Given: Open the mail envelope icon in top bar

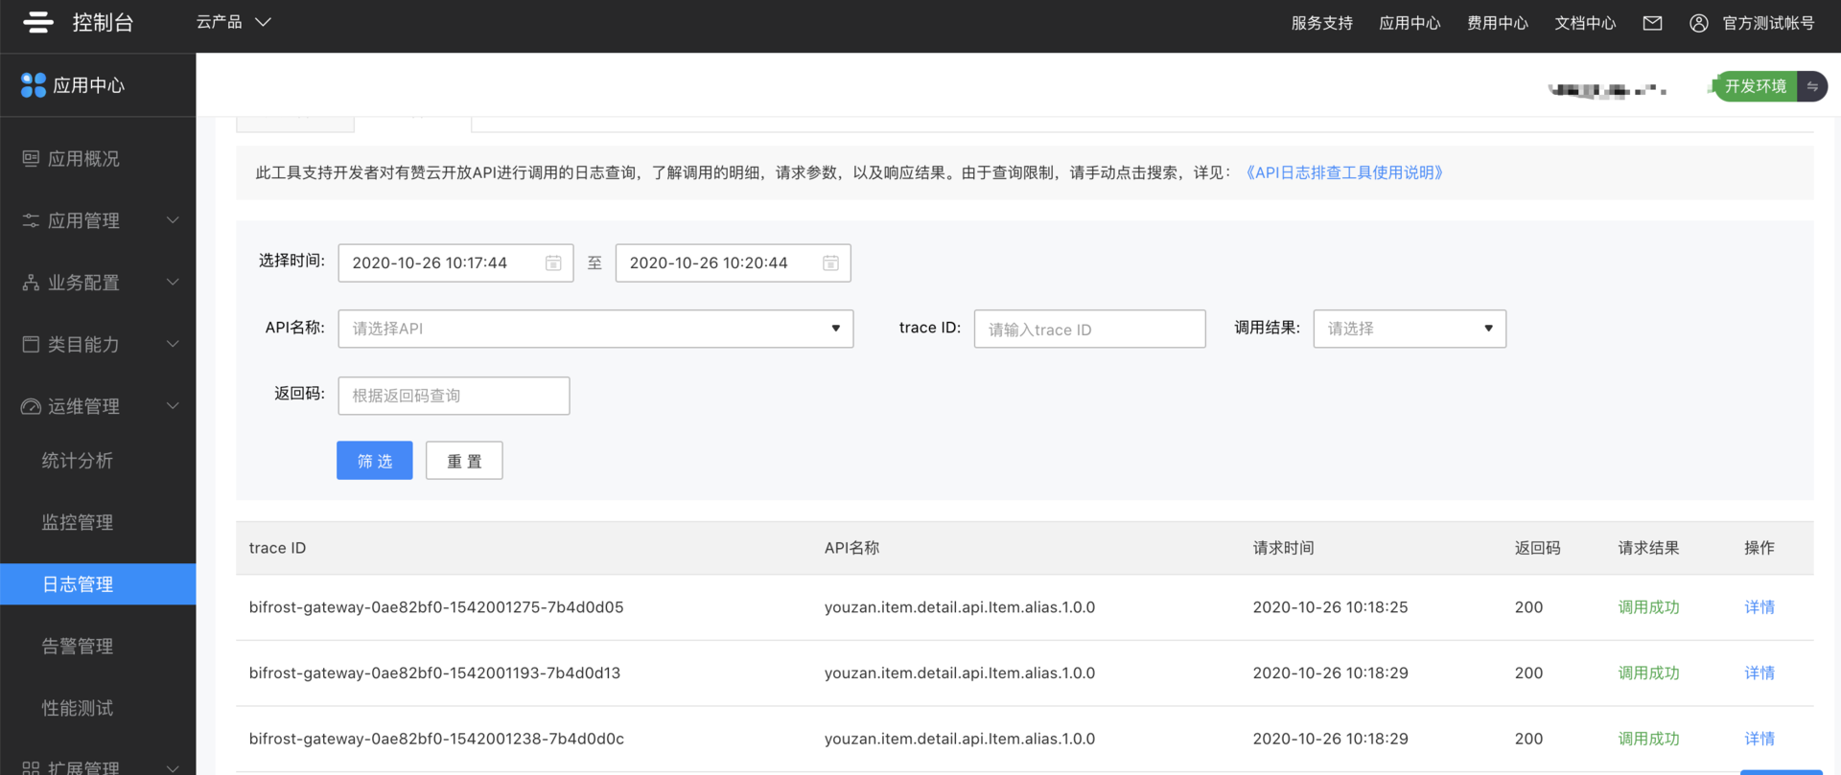Looking at the screenshot, I should coord(1652,23).
